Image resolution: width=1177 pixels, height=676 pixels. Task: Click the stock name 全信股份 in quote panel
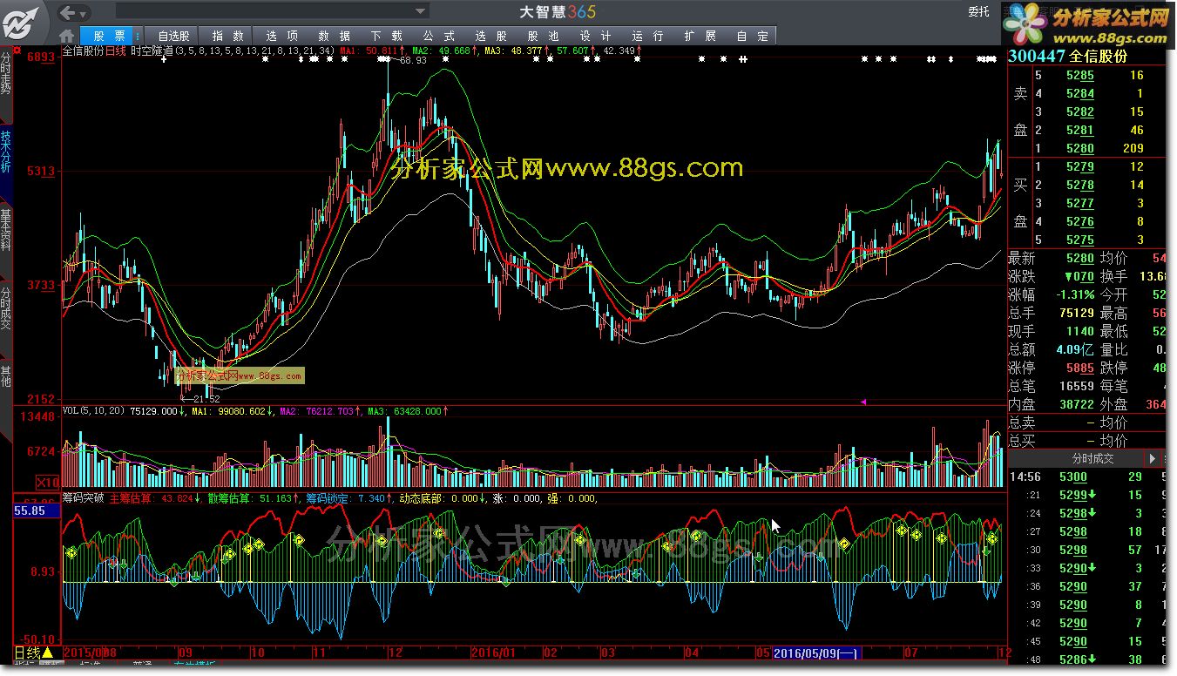1099,56
